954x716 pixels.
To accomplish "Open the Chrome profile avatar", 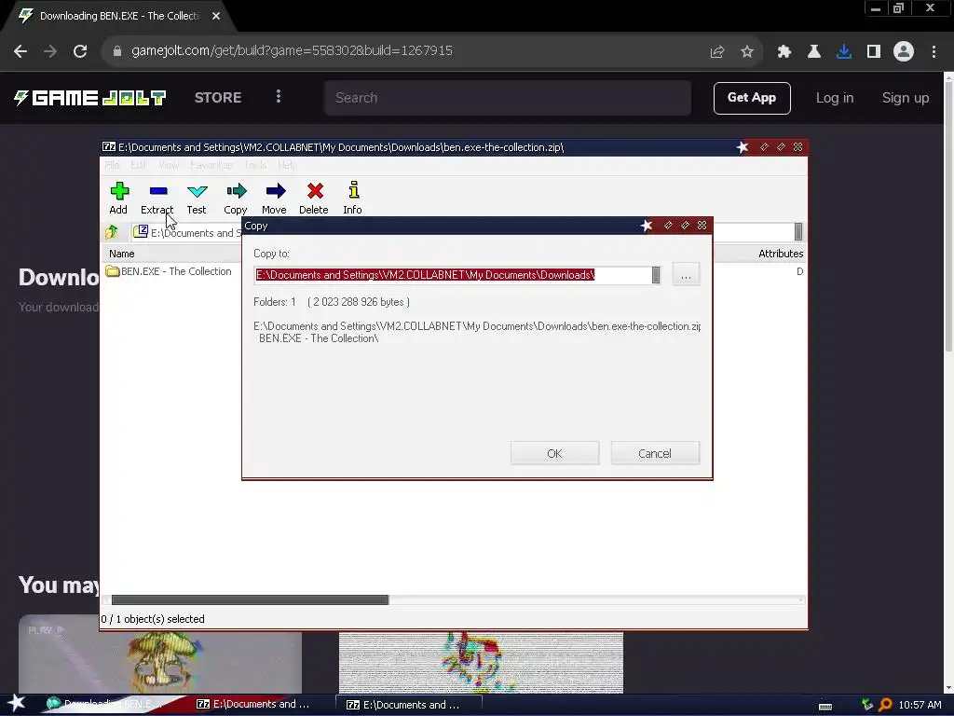I will (904, 51).
